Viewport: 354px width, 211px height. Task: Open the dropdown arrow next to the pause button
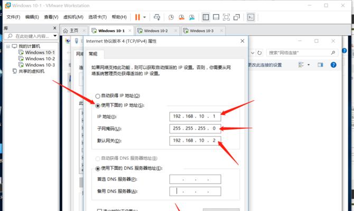coord(145,17)
